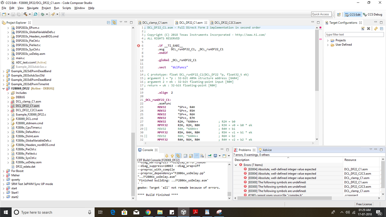Screen dimensions: 386x217
Task: Select ADC_test.ccxml [Active] file
Action: point(31,62)
